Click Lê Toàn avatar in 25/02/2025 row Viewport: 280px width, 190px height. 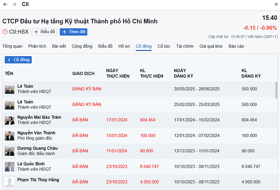pyautogui.click(x=10, y=105)
